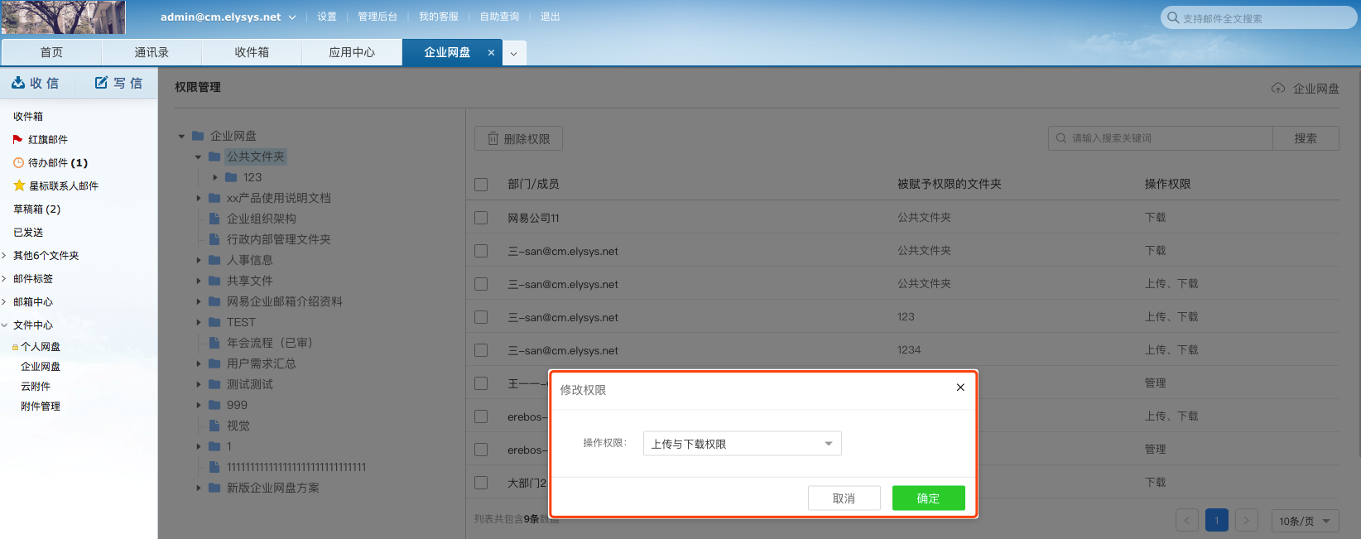
Task: Open the 操作权限 dropdown in the dialog
Action: click(x=742, y=444)
